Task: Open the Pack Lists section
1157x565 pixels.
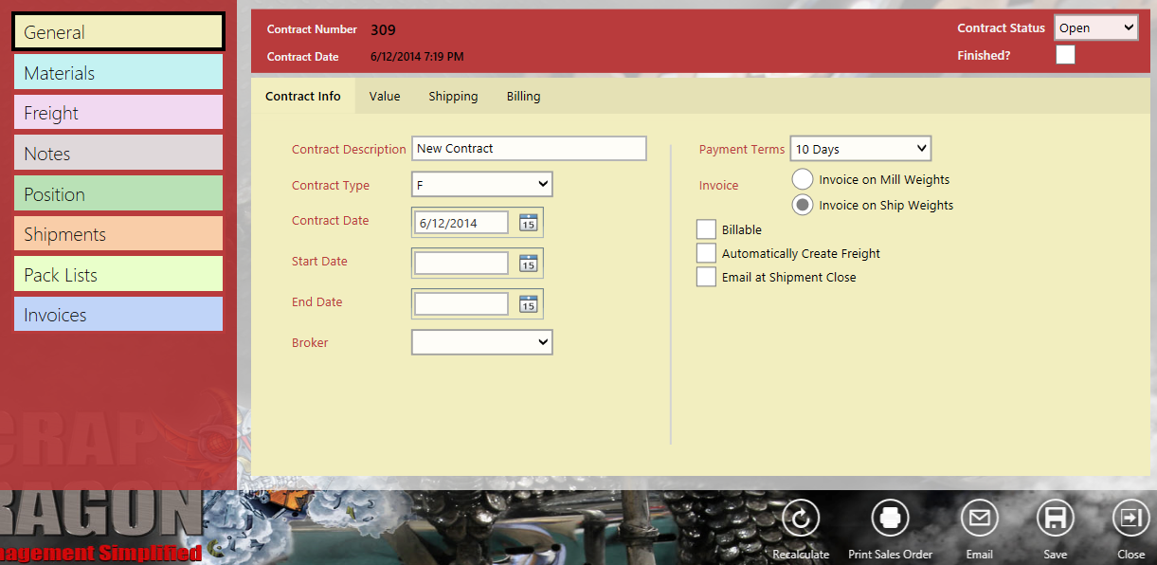Action: (118, 274)
